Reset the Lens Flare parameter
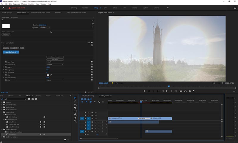This screenshot has height=143, width=238. pos(92,62)
